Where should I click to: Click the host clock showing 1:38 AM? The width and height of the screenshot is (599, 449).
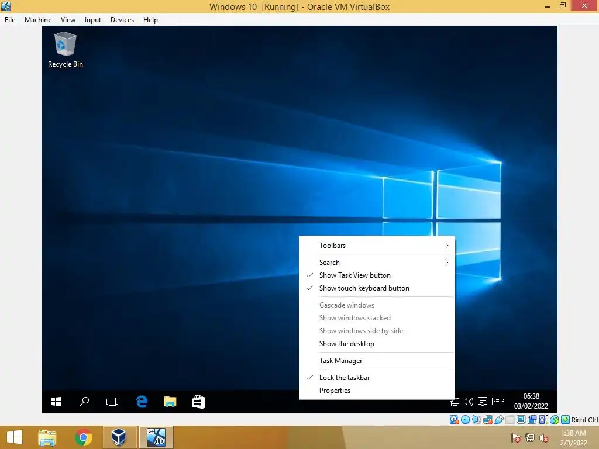(573, 438)
